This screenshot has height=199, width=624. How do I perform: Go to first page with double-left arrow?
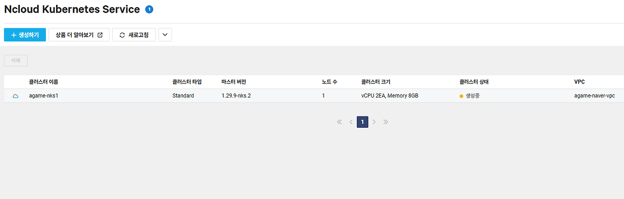pos(339,122)
